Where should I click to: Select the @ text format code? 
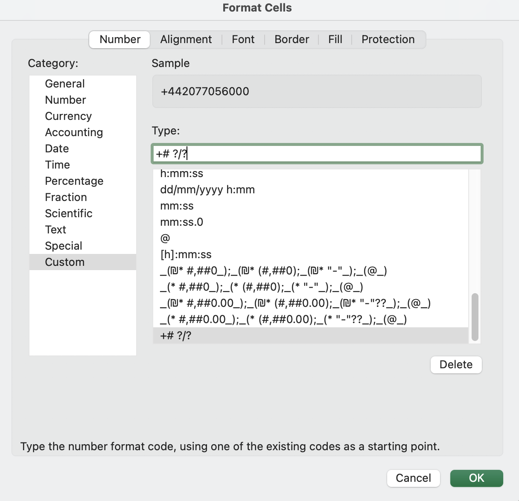click(x=165, y=239)
